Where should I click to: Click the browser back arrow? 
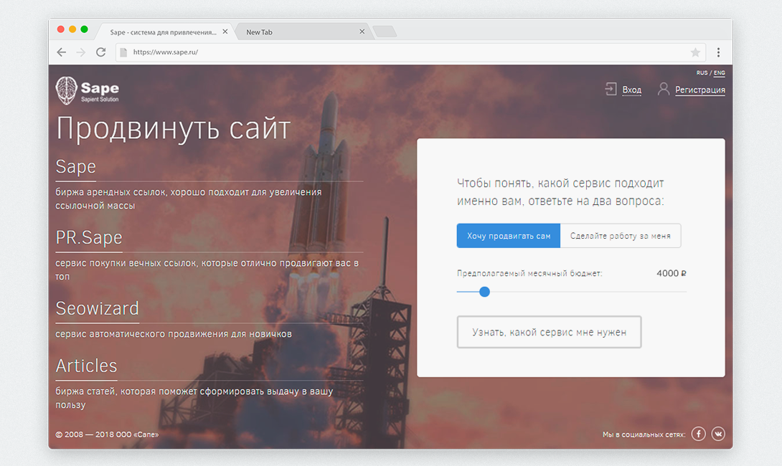(62, 52)
